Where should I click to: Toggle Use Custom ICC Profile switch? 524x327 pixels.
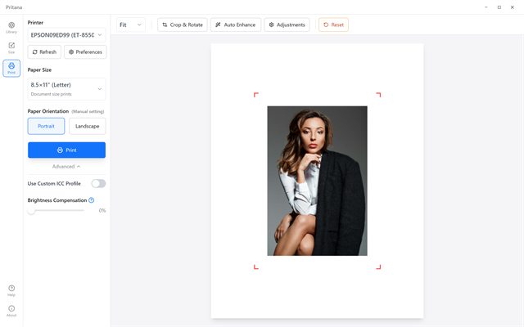(98, 183)
